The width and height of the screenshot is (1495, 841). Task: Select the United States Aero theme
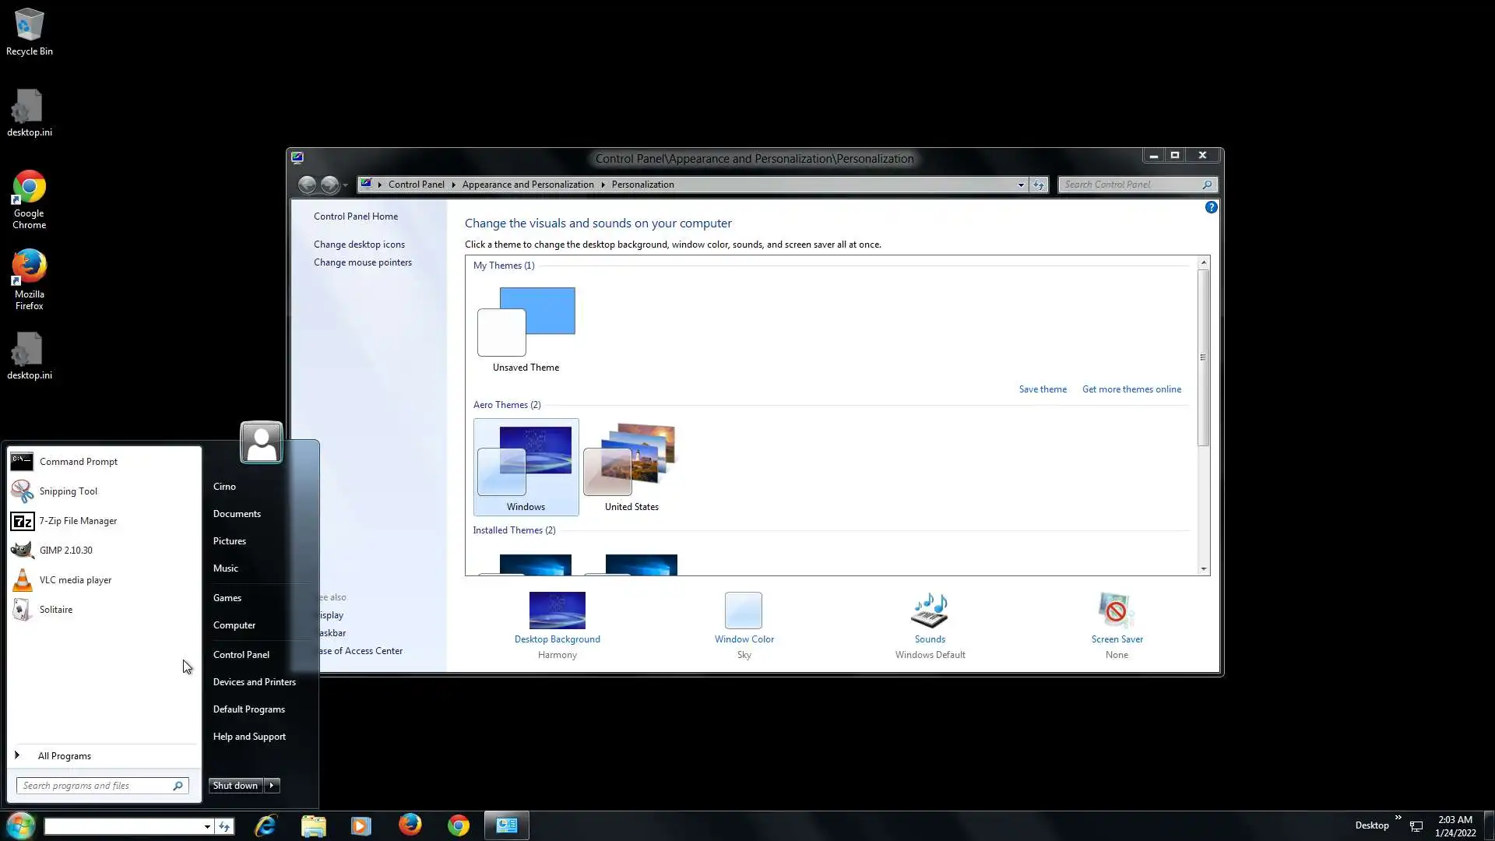pyautogui.click(x=631, y=467)
